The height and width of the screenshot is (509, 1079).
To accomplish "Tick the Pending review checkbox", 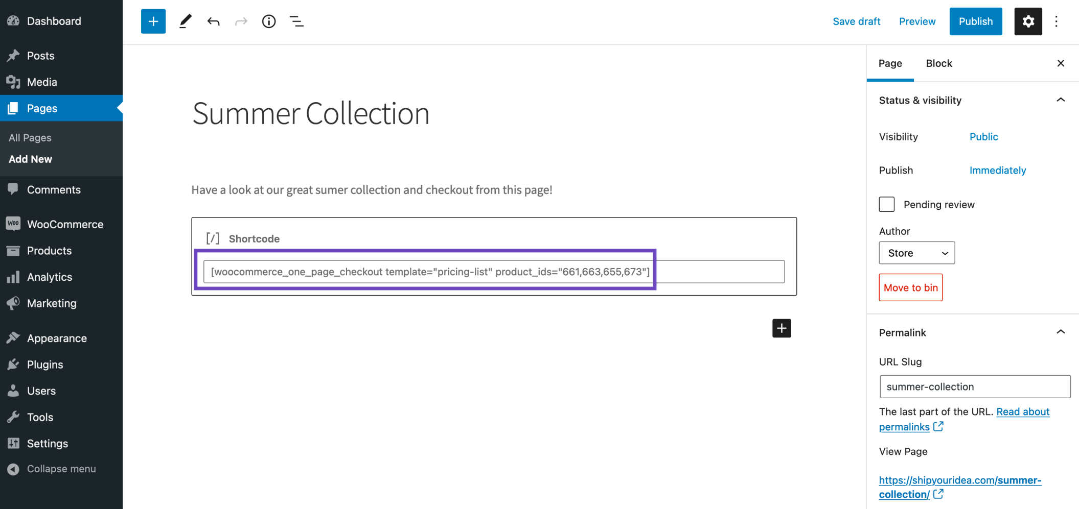I will click(887, 204).
